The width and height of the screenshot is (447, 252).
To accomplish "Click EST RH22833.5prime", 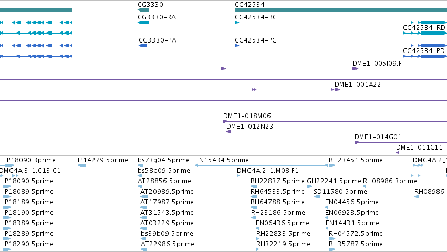I will coord(283,234).
